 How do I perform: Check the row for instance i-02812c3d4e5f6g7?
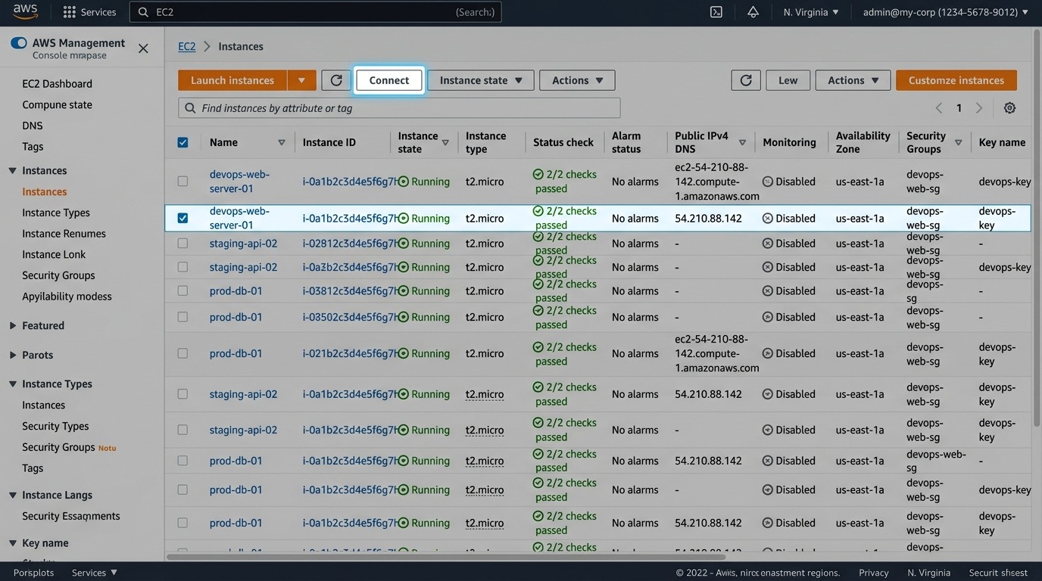(x=183, y=244)
